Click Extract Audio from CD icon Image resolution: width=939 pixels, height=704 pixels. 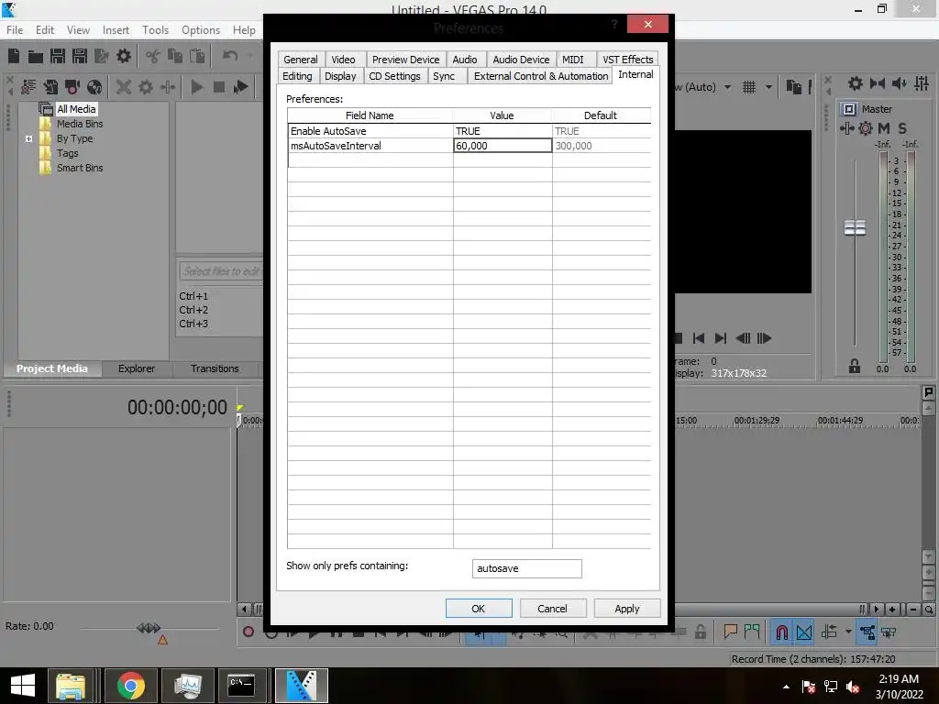(94, 87)
